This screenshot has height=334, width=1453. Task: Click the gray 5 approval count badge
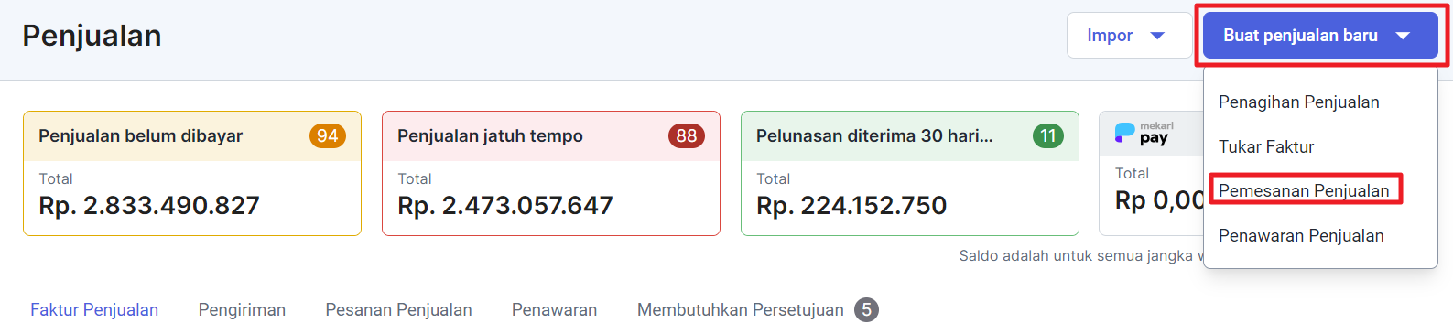(866, 310)
